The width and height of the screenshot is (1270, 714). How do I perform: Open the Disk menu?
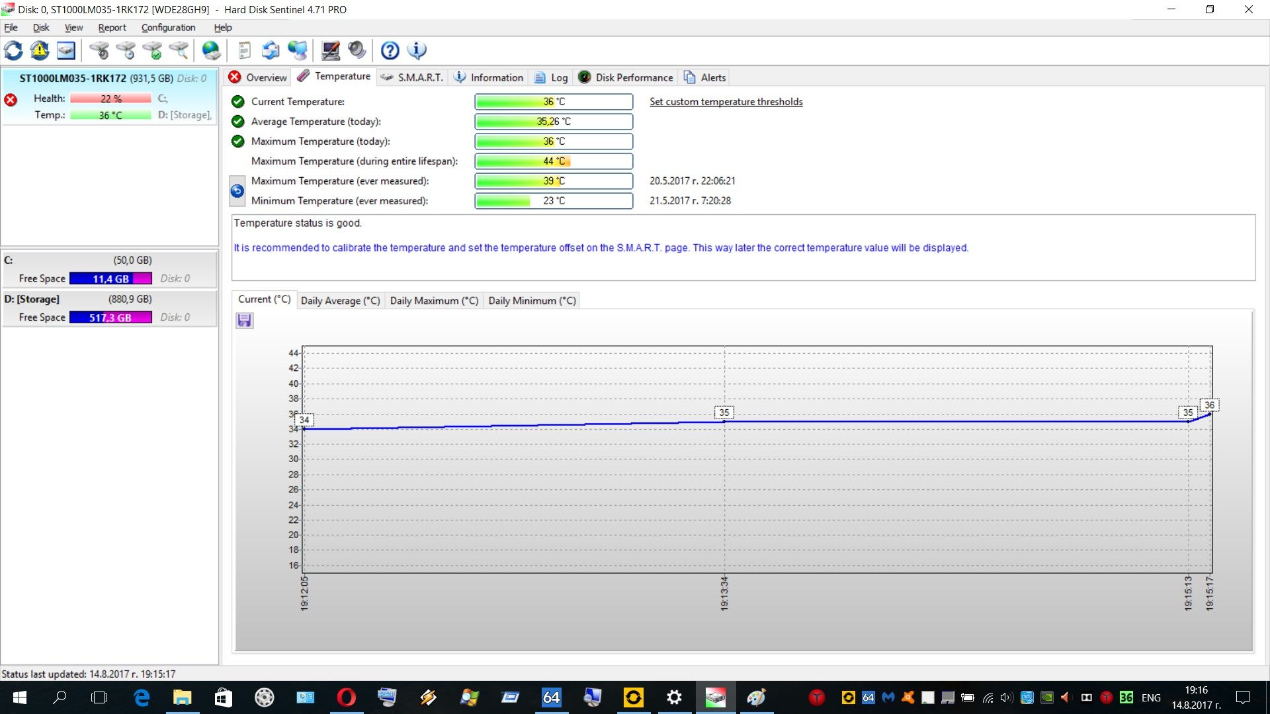pyautogui.click(x=41, y=28)
